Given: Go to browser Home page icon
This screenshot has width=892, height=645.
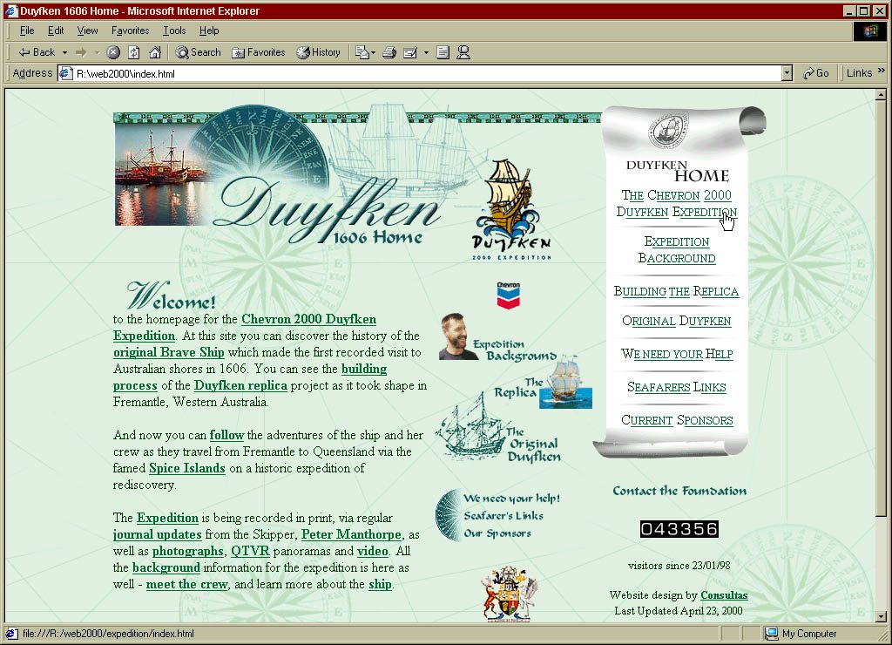Looking at the screenshot, I should tap(155, 52).
